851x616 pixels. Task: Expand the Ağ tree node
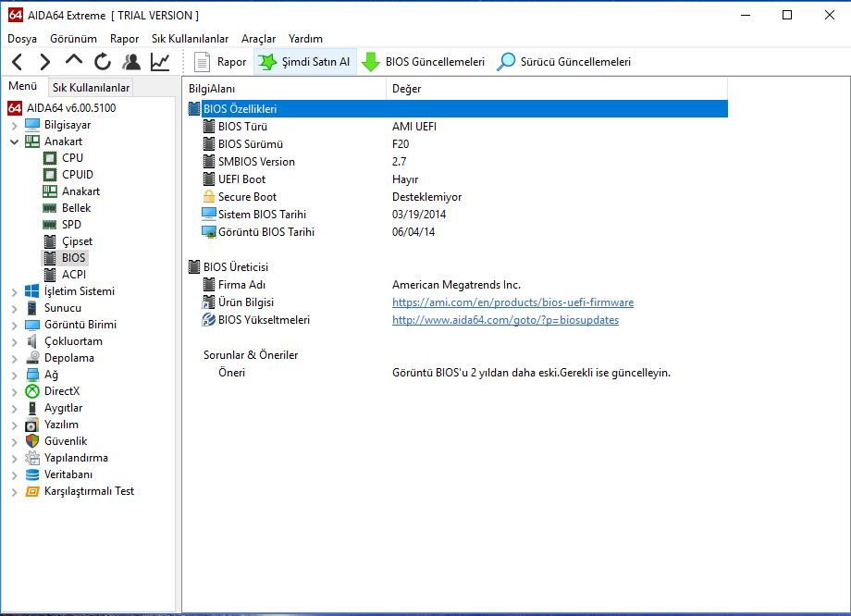[15, 375]
